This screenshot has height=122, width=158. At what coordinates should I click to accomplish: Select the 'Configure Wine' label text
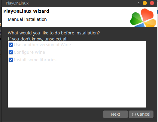[x=29, y=52]
